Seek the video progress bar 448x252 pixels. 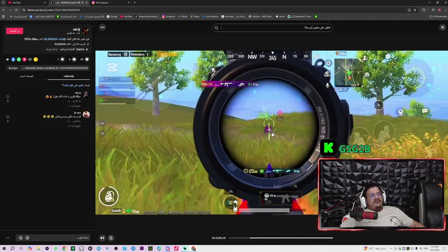pyautogui.click(x=281, y=238)
